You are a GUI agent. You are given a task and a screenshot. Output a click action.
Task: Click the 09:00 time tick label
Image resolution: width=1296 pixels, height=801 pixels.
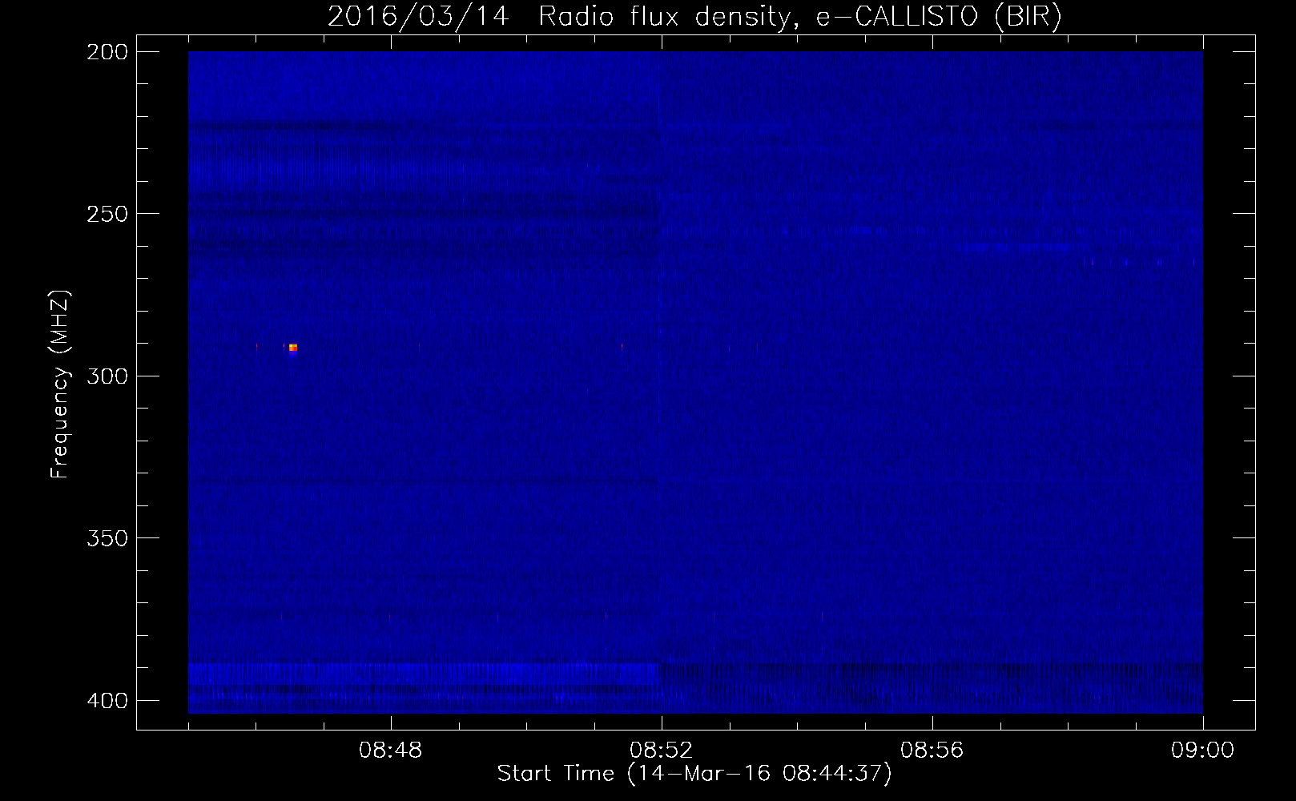point(1203,750)
